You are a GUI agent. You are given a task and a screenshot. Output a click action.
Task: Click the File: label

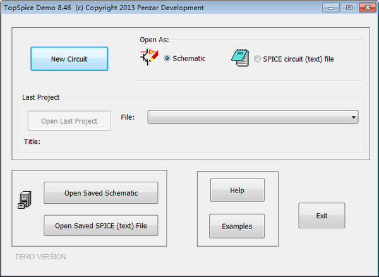(x=128, y=117)
